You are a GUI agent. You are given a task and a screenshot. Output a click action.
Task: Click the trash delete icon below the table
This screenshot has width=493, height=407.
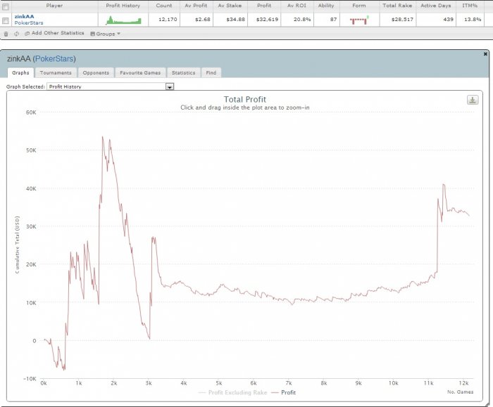pos(6,34)
